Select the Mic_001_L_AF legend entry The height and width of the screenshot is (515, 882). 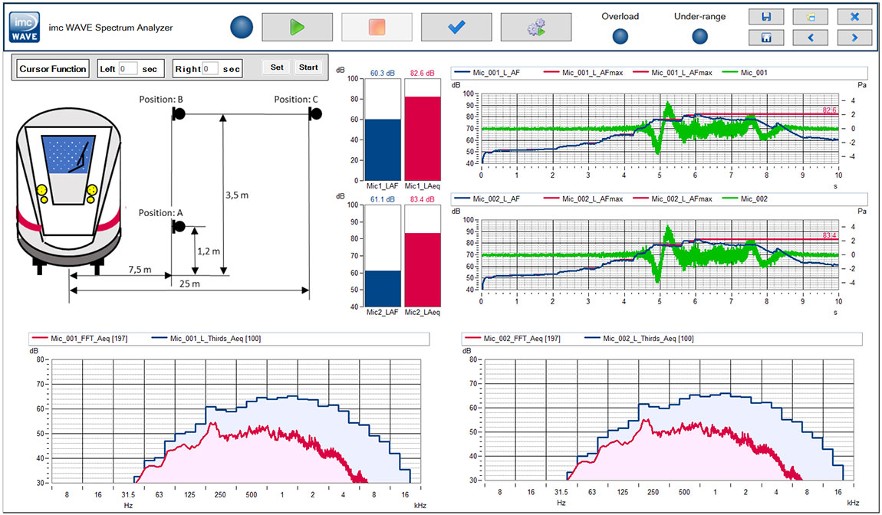[x=505, y=73]
